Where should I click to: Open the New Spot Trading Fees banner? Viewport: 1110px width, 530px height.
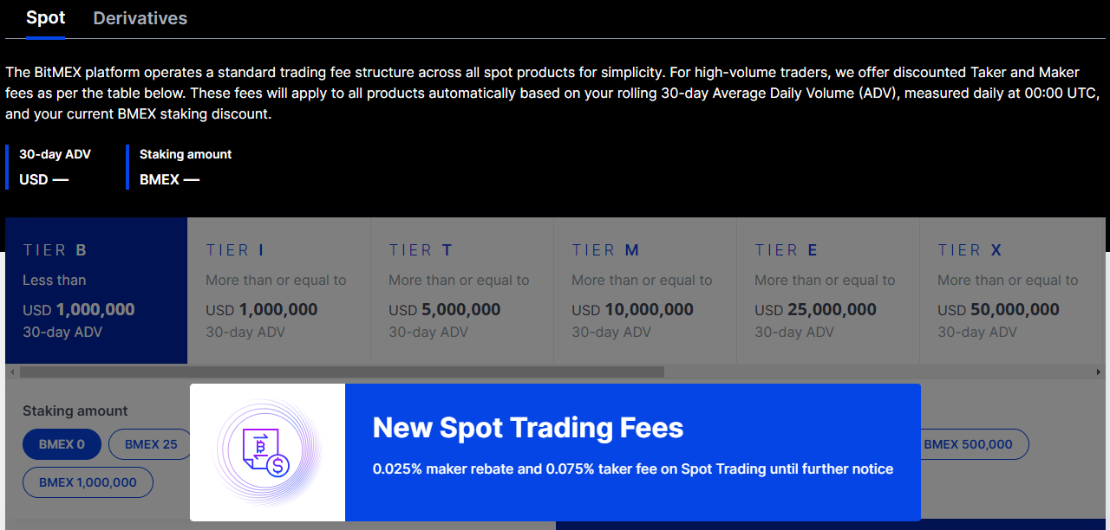[x=555, y=453]
